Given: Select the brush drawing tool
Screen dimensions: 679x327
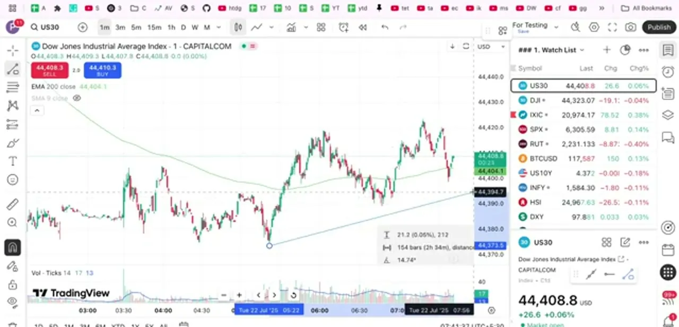Looking at the screenshot, I should click(13, 143).
